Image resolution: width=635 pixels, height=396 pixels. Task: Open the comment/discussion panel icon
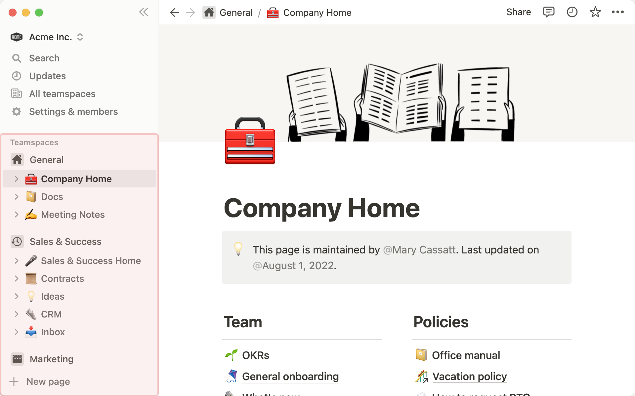tap(547, 12)
